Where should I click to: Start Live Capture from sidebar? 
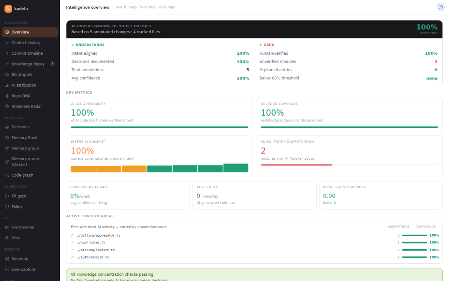(x=30, y=269)
